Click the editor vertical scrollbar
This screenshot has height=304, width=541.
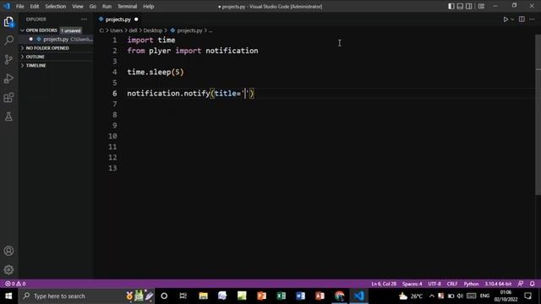[538, 114]
